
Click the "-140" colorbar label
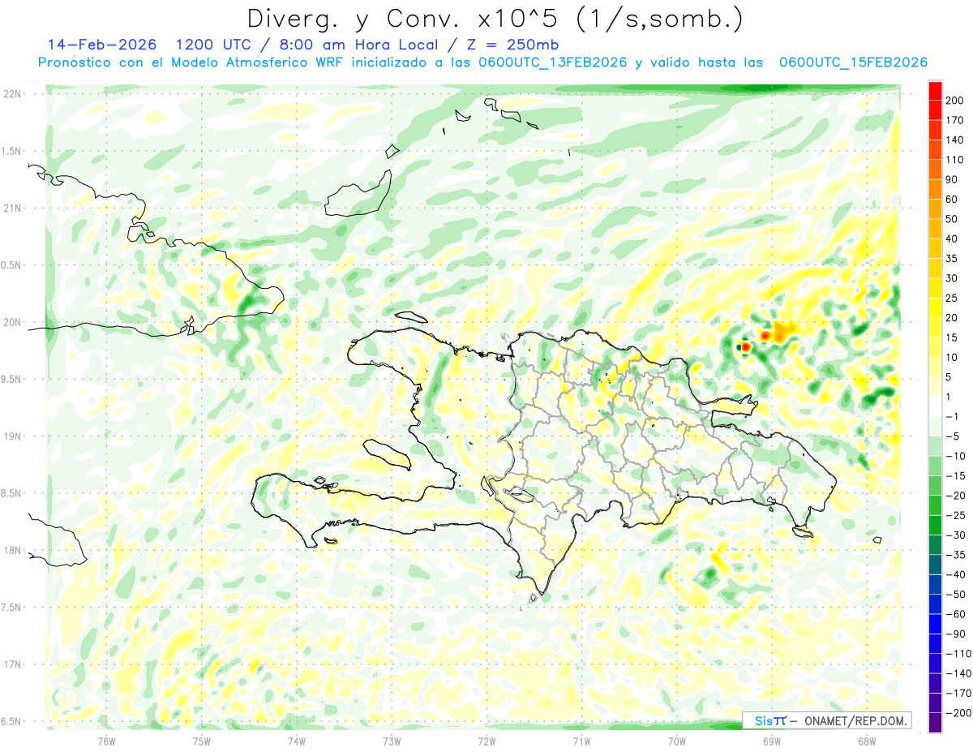click(x=959, y=673)
